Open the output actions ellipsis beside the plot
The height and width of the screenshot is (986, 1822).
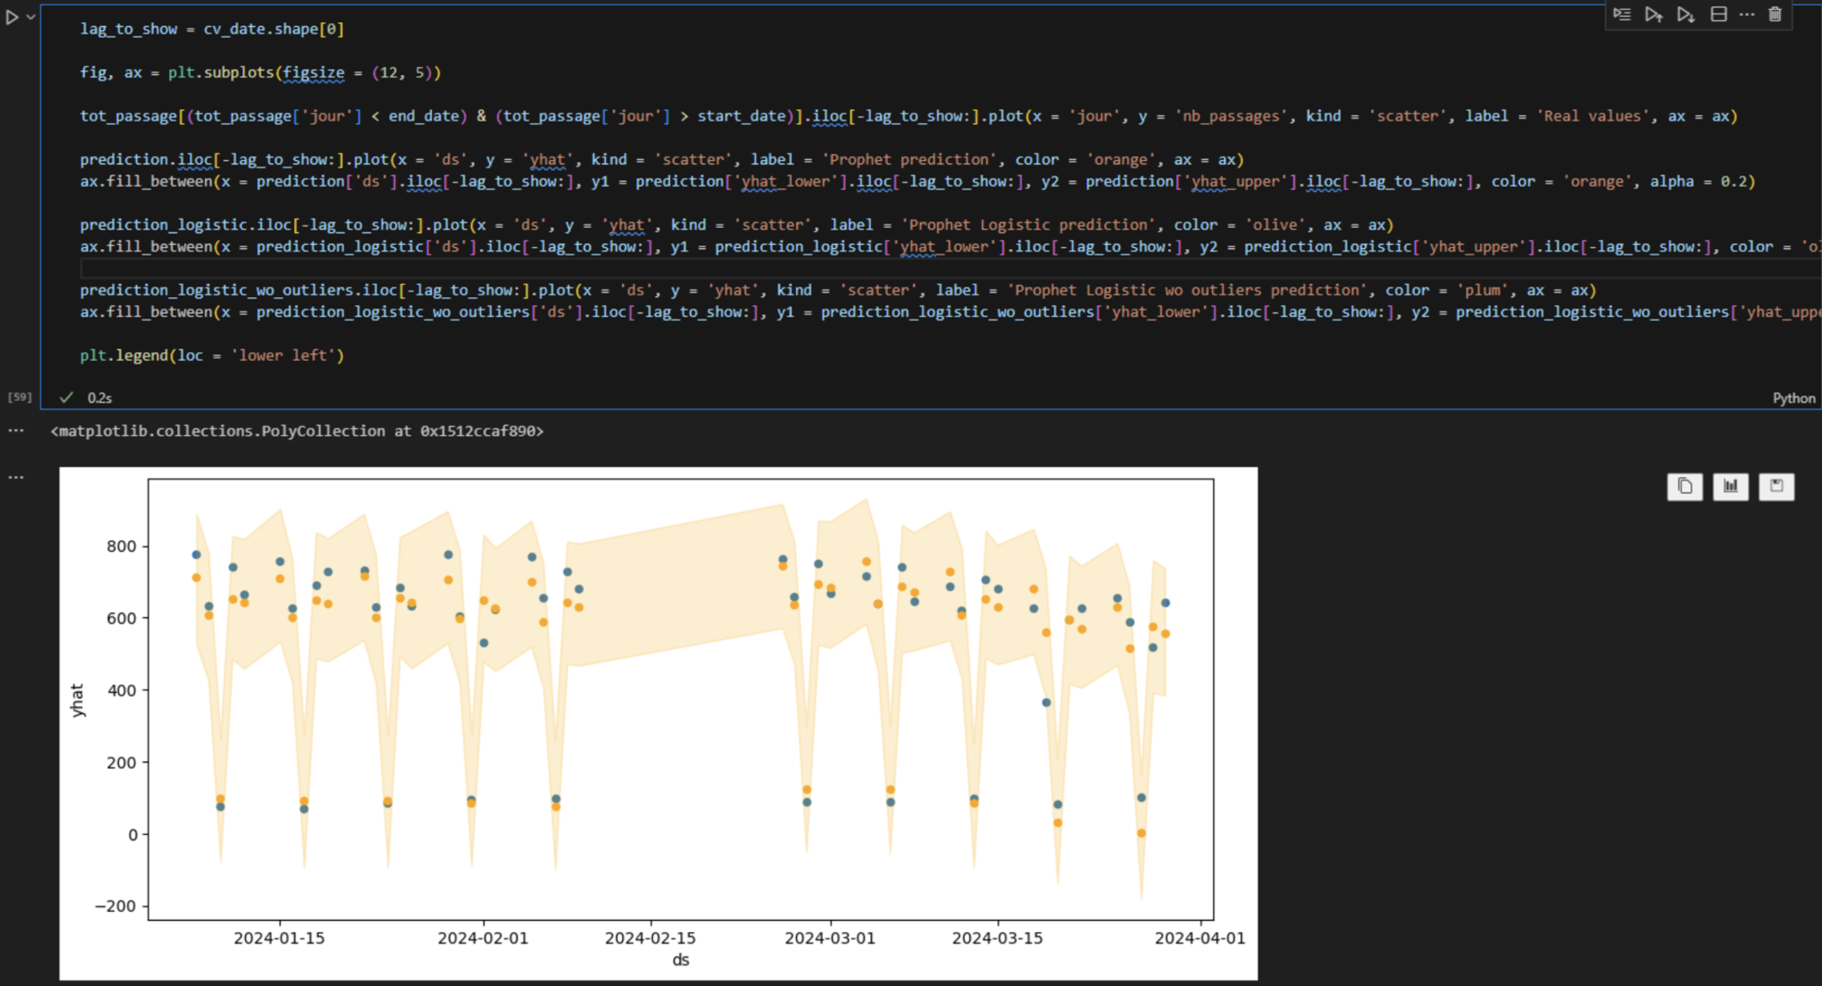point(16,477)
